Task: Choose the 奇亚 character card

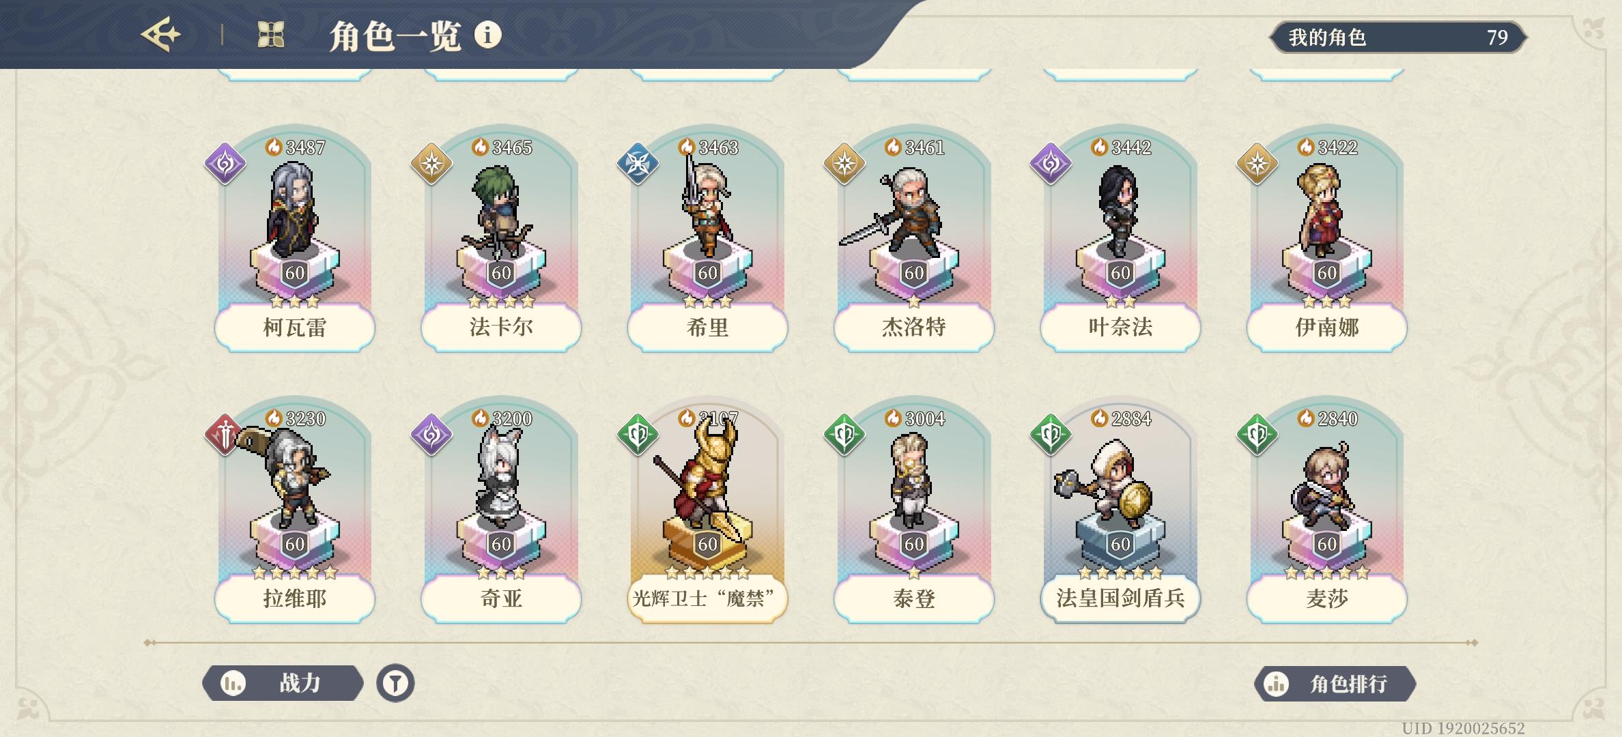Action: pos(501,511)
